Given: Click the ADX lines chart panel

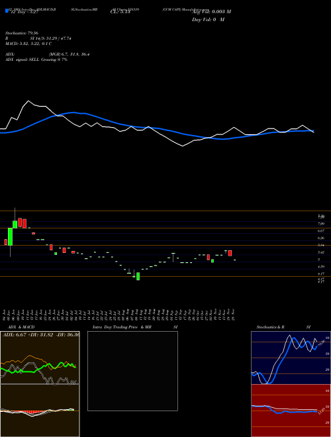Looking at the screenshot, I should tap(40, 358).
